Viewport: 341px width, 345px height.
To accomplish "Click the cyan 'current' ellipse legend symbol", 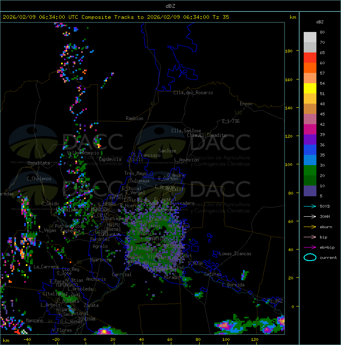I will tap(310, 257).
